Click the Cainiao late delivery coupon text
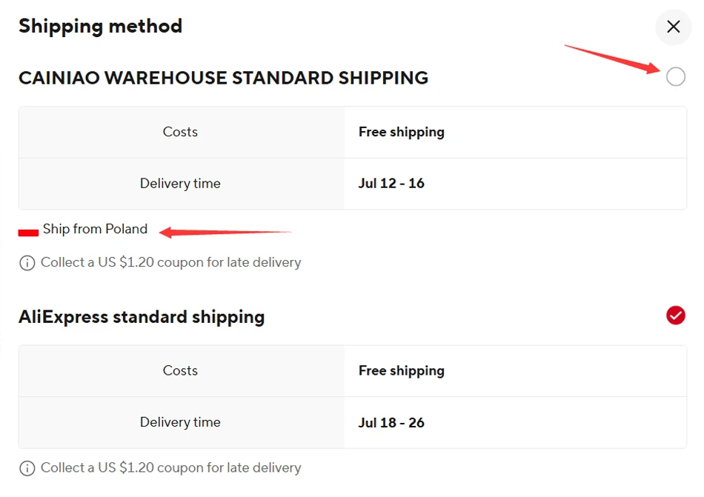704x497 pixels. 170,262
